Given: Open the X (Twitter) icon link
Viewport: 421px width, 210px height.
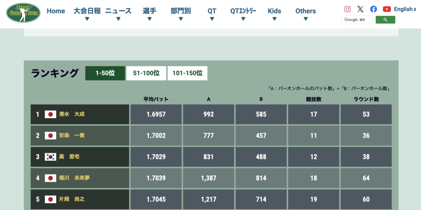Looking at the screenshot, I should (360, 9).
